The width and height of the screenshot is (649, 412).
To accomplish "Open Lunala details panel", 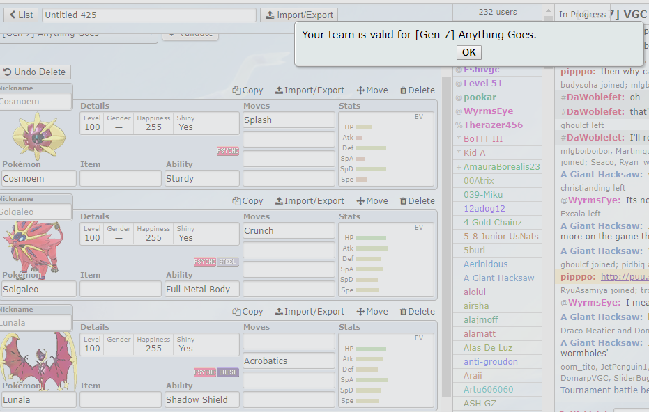I will (x=160, y=344).
